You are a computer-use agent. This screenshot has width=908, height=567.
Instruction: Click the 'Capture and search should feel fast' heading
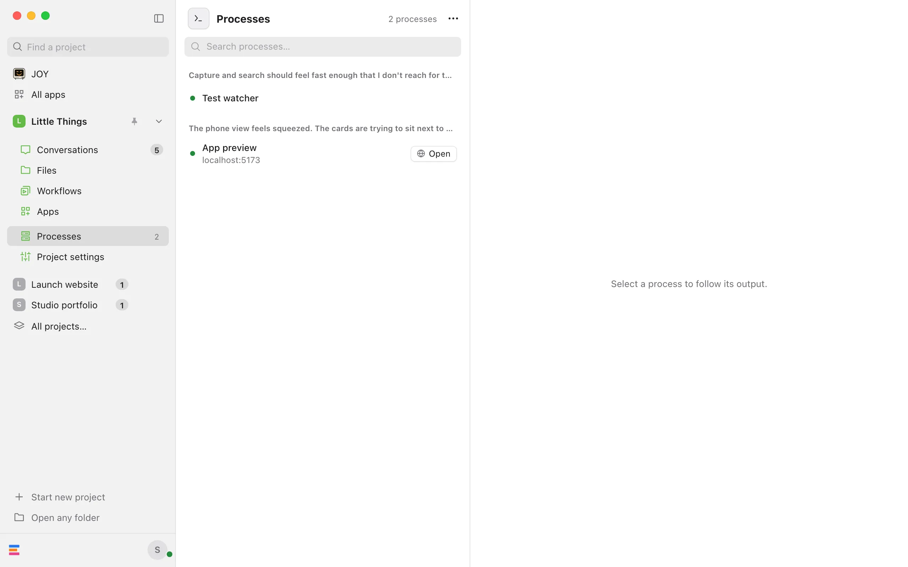click(x=320, y=75)
